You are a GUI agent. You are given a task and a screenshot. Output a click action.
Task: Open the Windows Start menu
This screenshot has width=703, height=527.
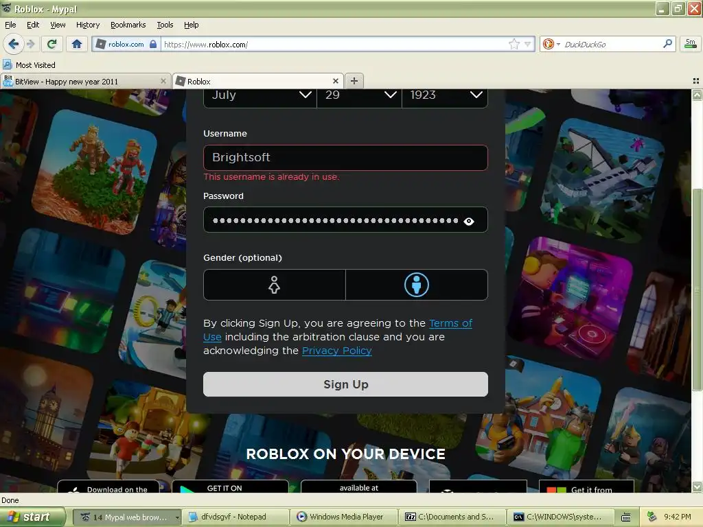coord(33,517)
